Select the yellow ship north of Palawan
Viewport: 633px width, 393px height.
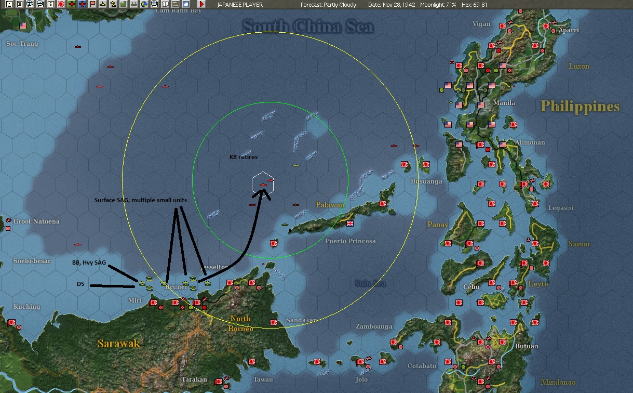pyautogui.click(x=296, y=166)
